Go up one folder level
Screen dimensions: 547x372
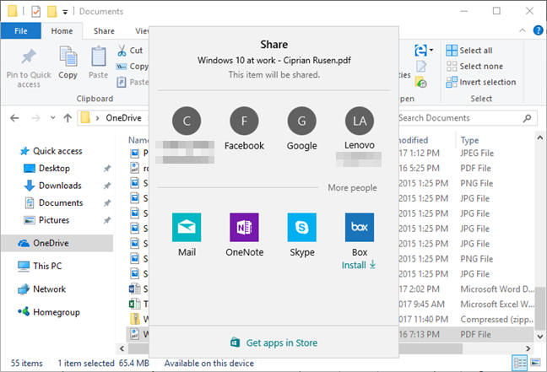pos(68,118)
